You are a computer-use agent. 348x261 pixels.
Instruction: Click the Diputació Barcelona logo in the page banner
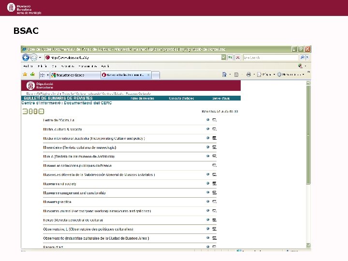tap(40, 86)
